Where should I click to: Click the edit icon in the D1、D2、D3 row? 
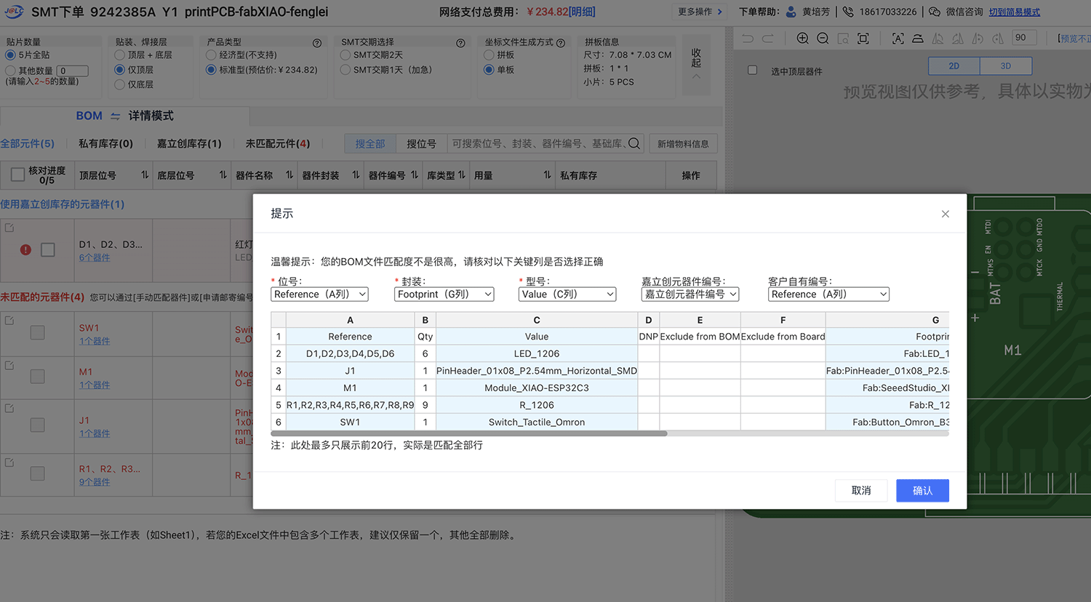coord(9,228)
